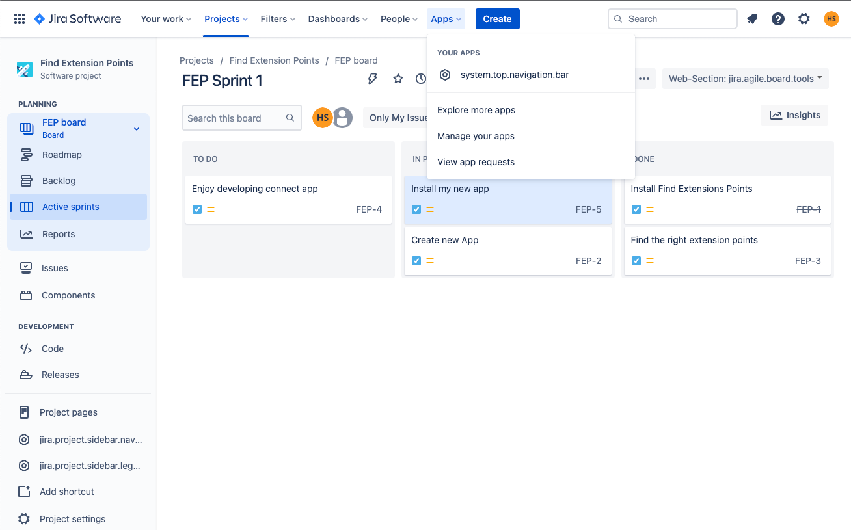851x530 pixels.
Task: Open the HS profile avatar in top bar
Action: (x=831, y=19)
